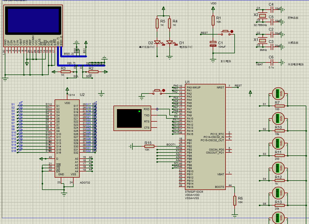The image size is (309, 224).
Task: Click the PC13_RTC pin label
Action: click(x=217, y=134)
